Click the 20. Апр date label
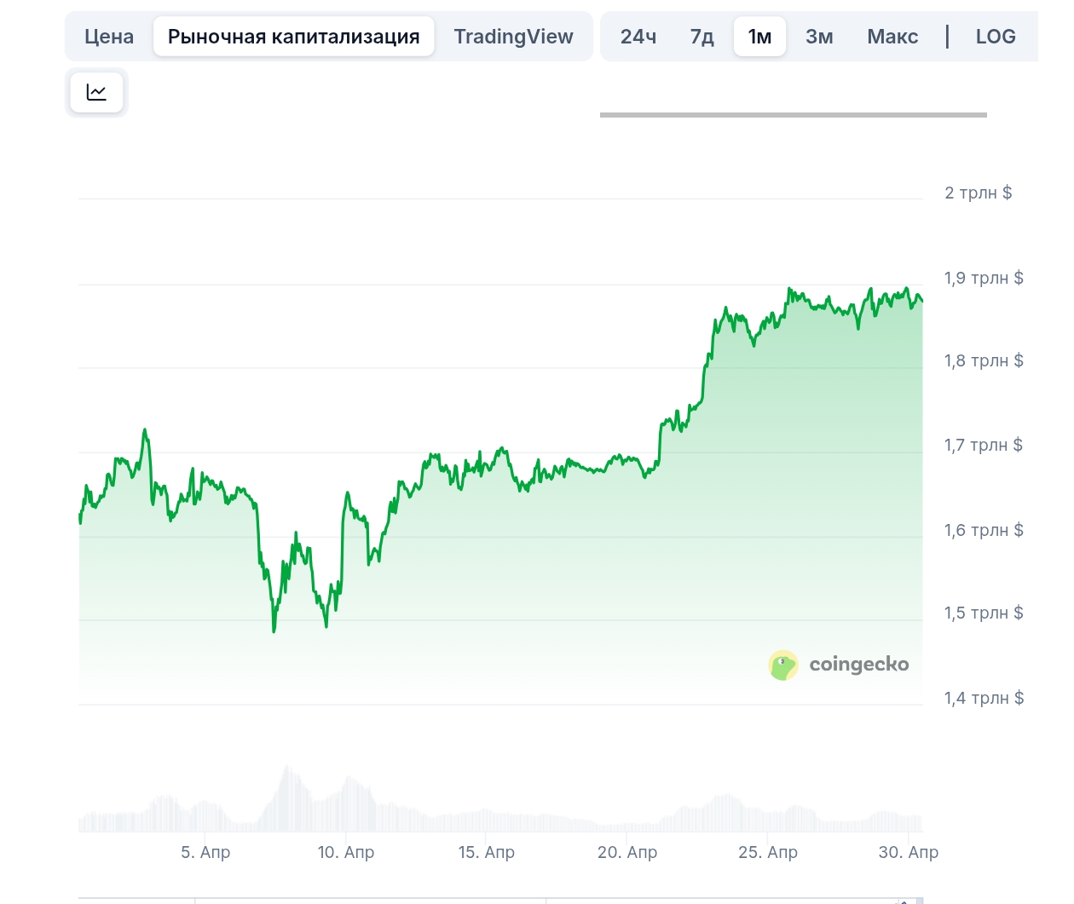 (627, 852)
